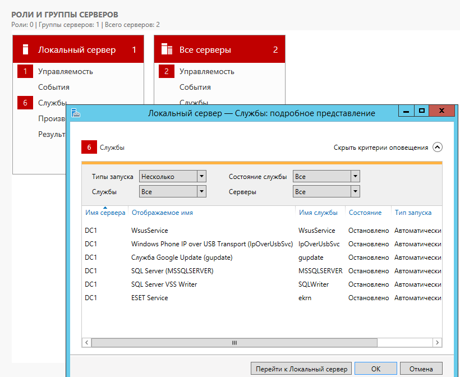Click red badge 6 in Services dialog

(x=89, y=148)
